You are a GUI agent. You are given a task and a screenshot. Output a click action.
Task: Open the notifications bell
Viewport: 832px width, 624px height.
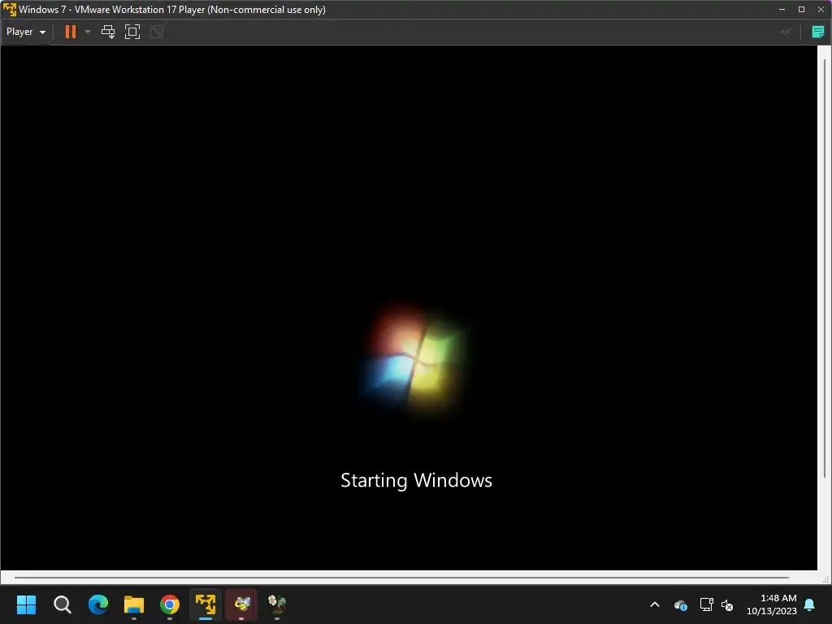pos(810,604)
